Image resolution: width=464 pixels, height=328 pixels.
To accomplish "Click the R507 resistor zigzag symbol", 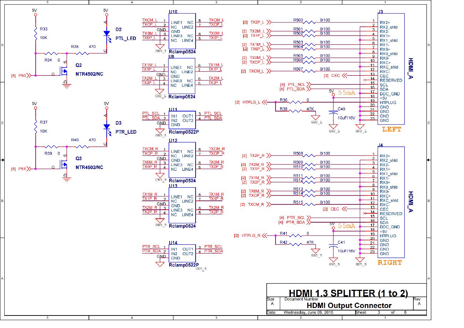I will [309, 71].
